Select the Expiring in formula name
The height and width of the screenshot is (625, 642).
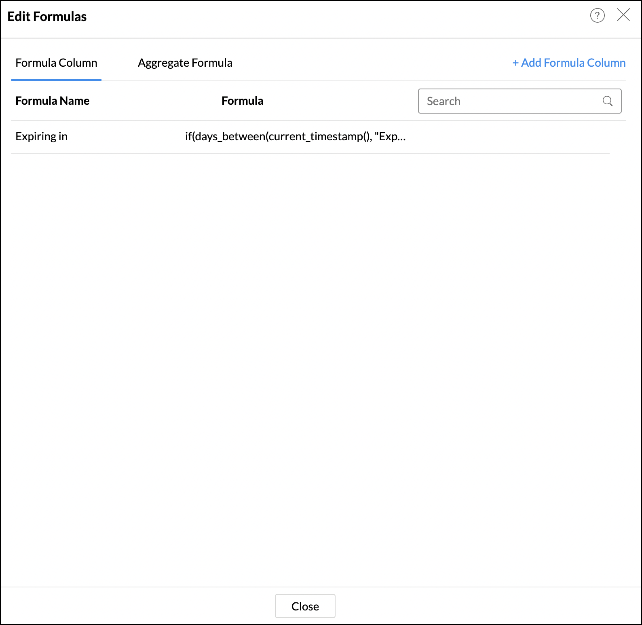click(x=42, y=137)
